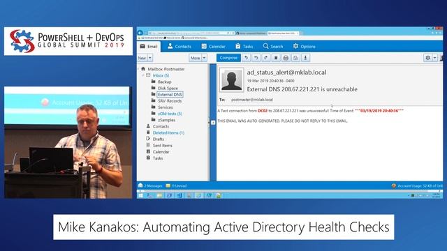Open the Windows Start button
Viewport: 447px width, 251px height.
click(x=140, y=195)
